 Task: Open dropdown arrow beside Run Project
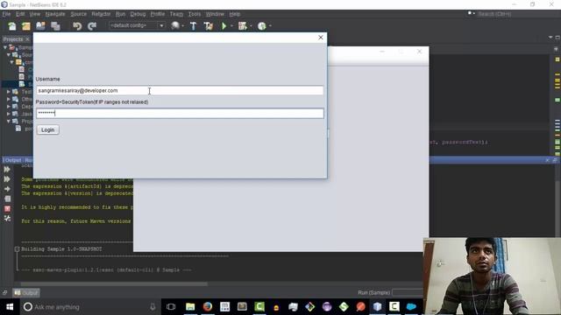[x=231, y=26]
